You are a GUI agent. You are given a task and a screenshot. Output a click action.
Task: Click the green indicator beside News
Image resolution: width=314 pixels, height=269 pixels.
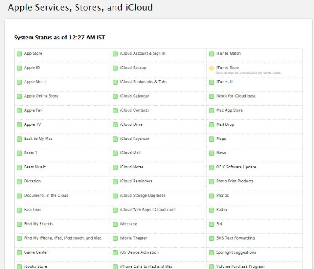click(x=212, y=153)
